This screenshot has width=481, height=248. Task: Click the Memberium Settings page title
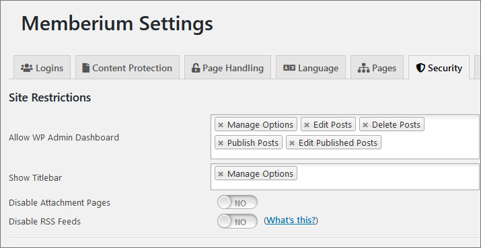tap(117, 24)
